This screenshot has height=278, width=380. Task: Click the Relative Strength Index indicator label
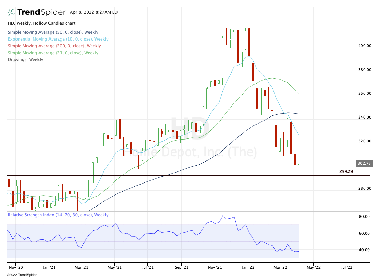(x=58, y=215)
